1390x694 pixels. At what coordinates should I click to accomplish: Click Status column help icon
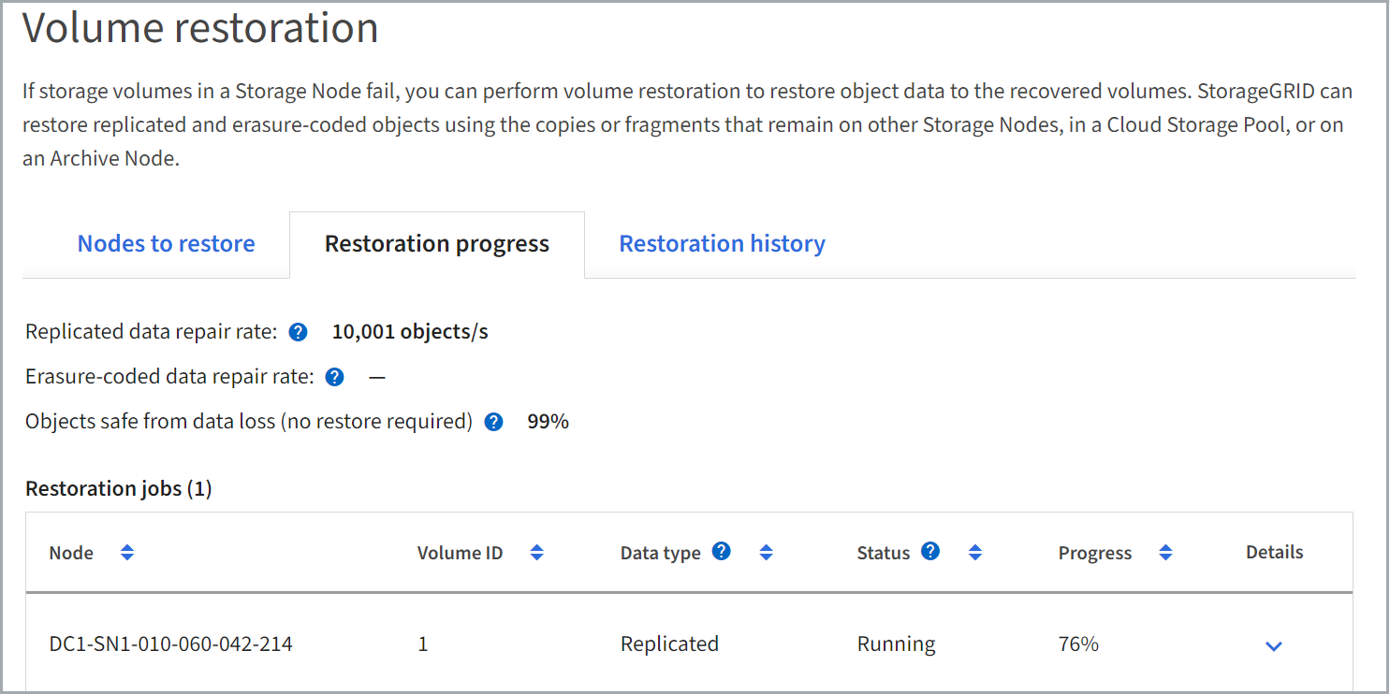point(929,552)
